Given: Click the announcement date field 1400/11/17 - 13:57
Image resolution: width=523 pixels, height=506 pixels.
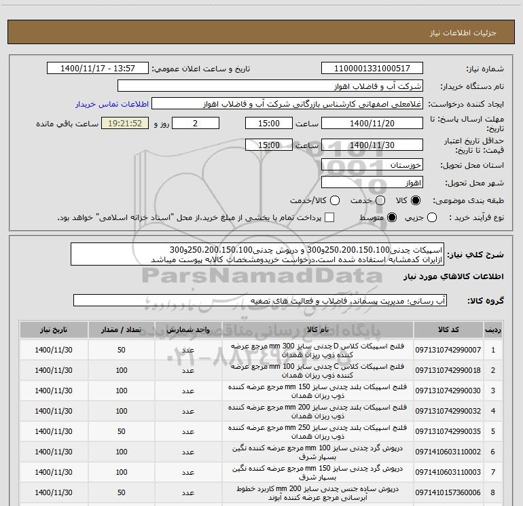Looking at the screenshot, I should click(97, 68).
